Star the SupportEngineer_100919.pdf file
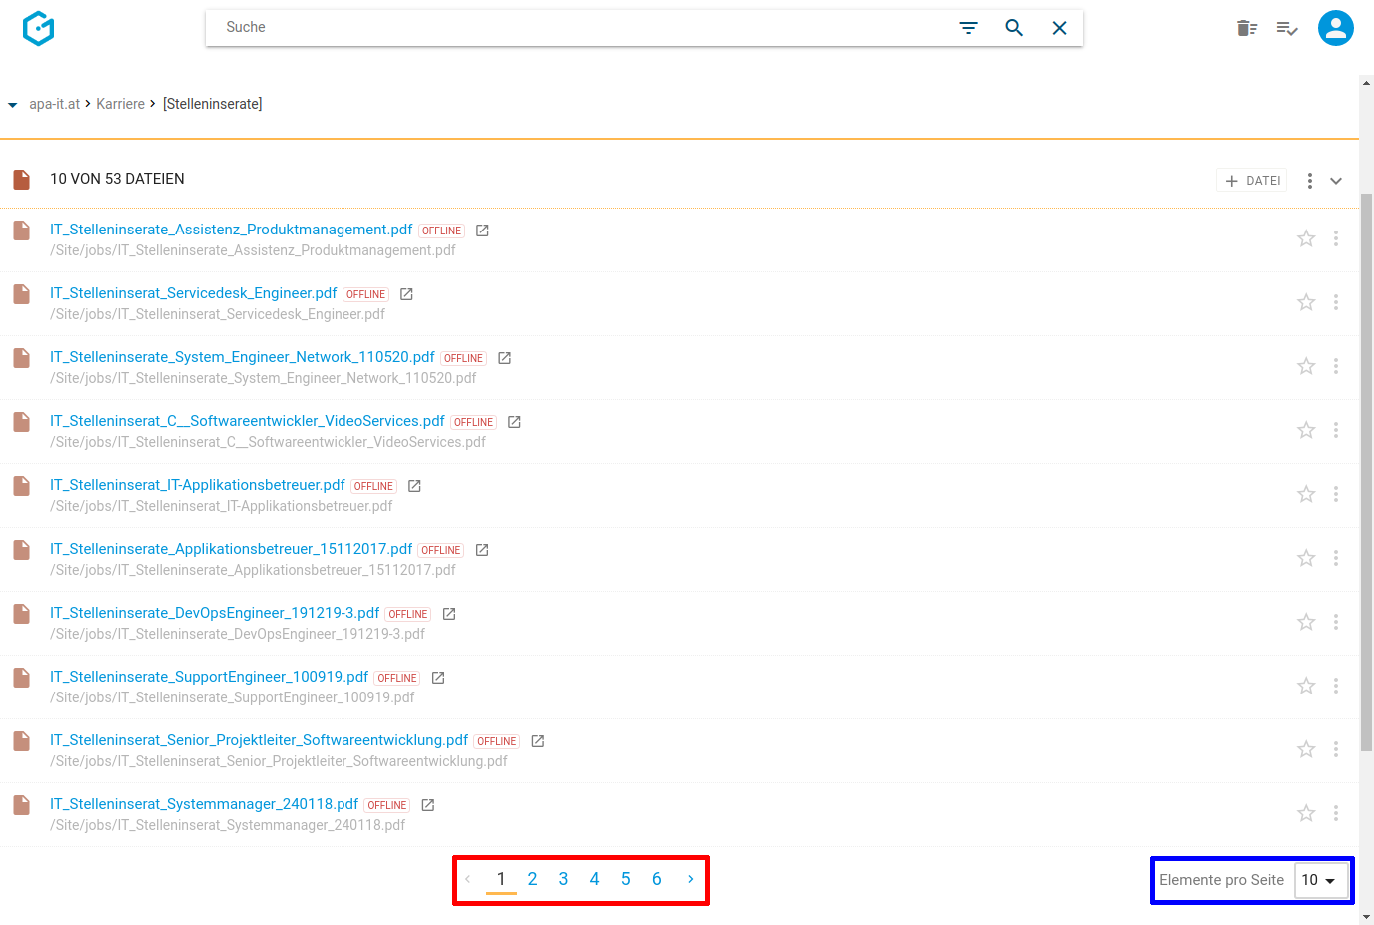The width and height of the screenshot is (1374, 925). [1306, 686]
